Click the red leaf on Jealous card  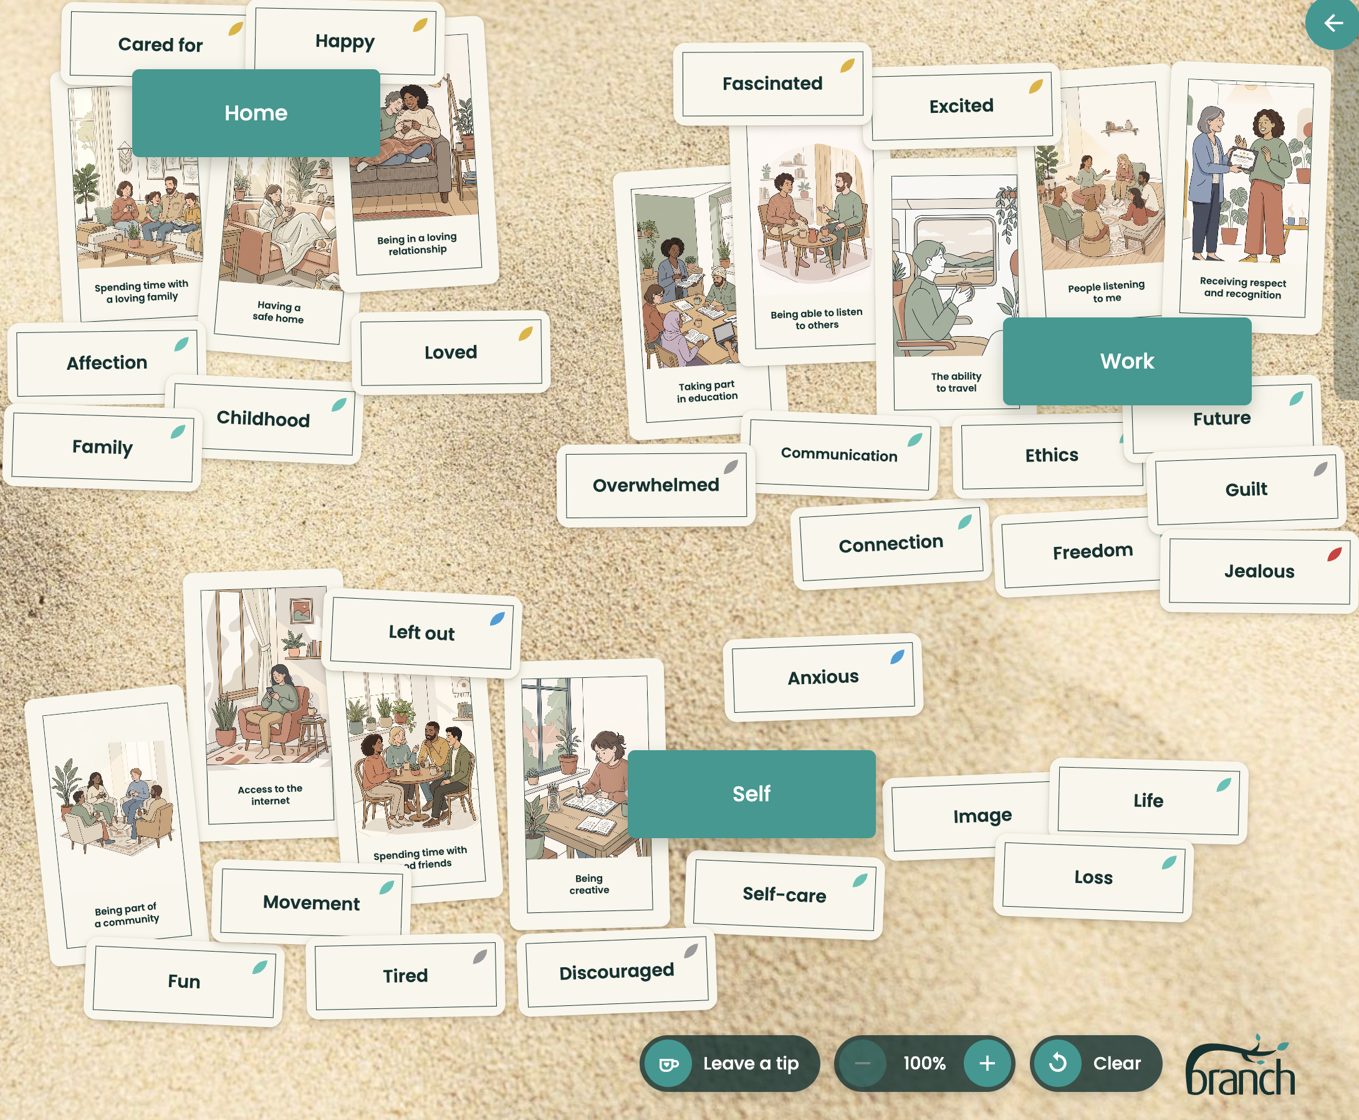[x=1335, y=554]
